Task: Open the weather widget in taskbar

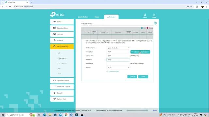Action: [167, 115]
